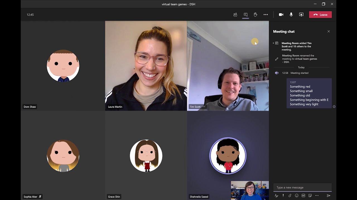
Task: Click the 13:07 chat message bubble
Action: [x=309, y=93]
